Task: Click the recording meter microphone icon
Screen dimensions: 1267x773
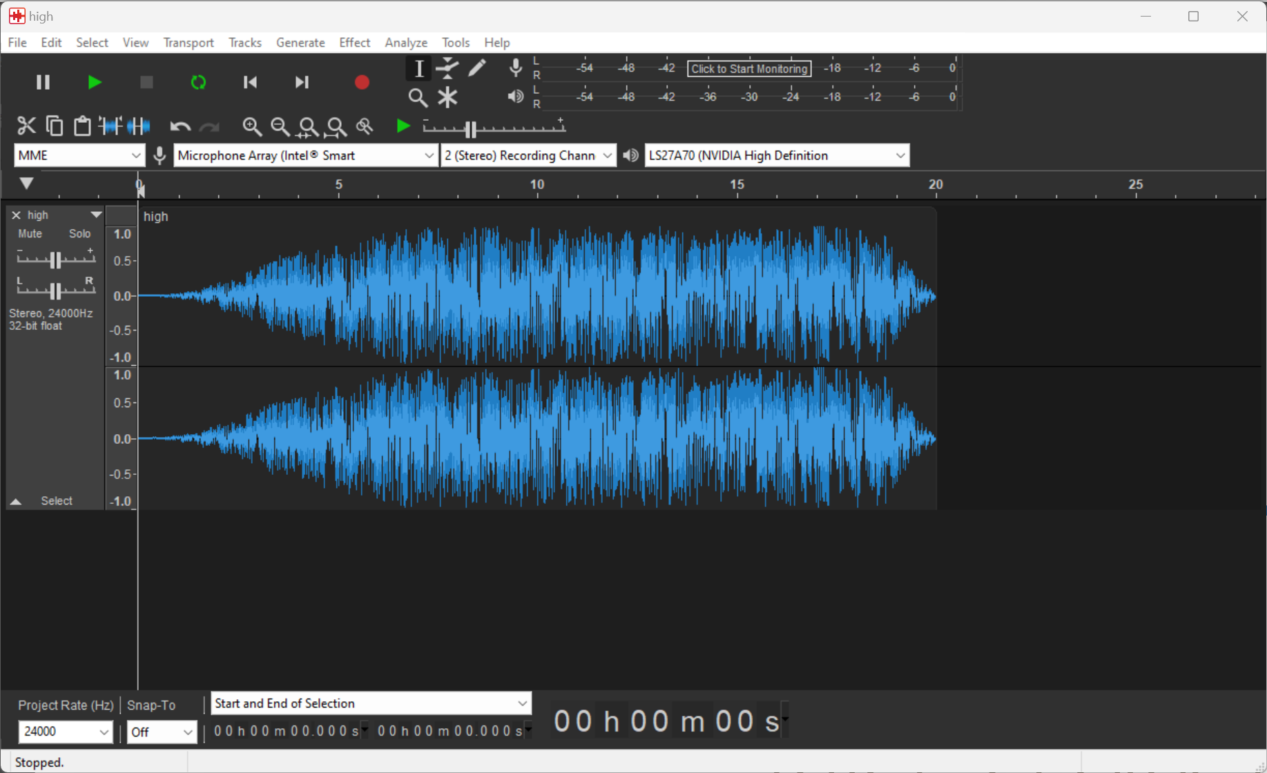Action: click(x=515, y=68)
